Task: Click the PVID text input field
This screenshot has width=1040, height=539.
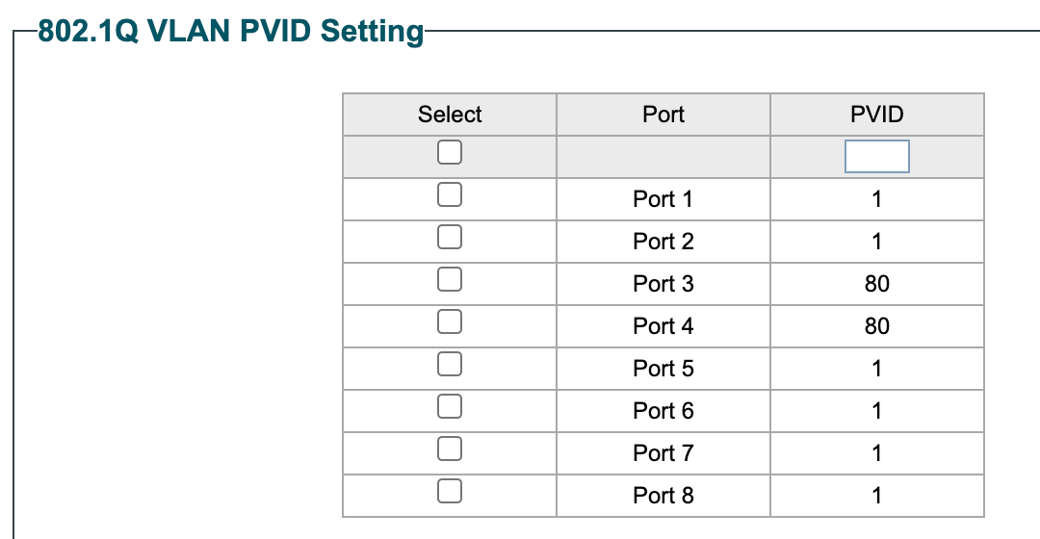Action: (x=876, y=156)
